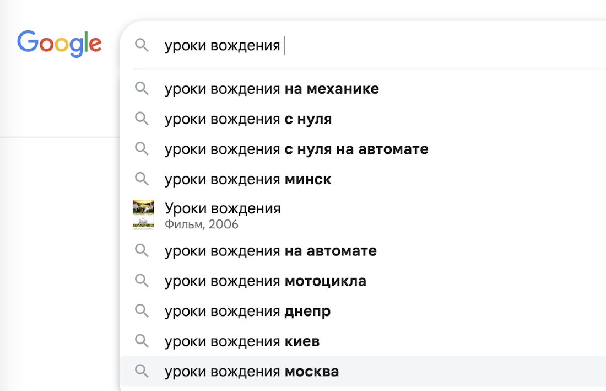Click inside the search input field
Viewport: 606px width, 391px height.
[248, 45]
